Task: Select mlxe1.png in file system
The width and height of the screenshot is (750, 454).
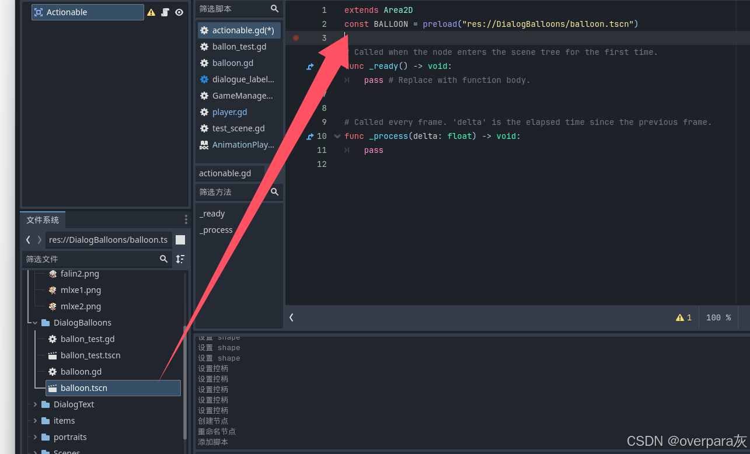Action: tap(81, 290)
